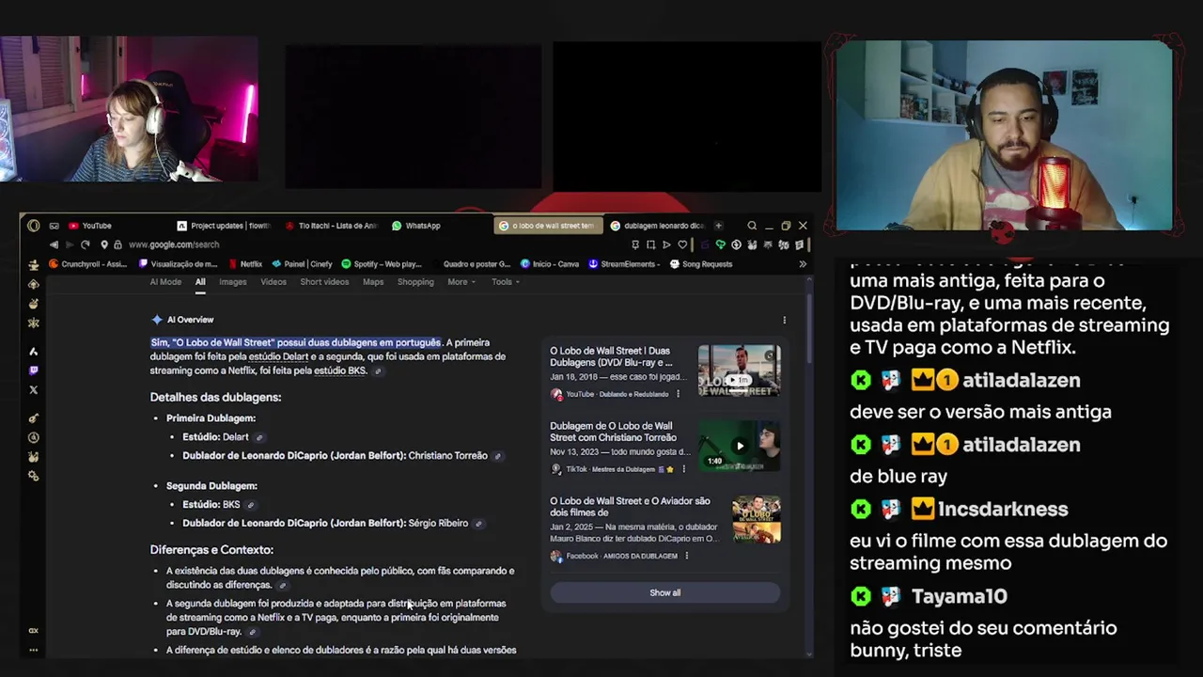The image size is (1203, 677).
Task: Click the 'Show all' button
Action: pos(664,593)
